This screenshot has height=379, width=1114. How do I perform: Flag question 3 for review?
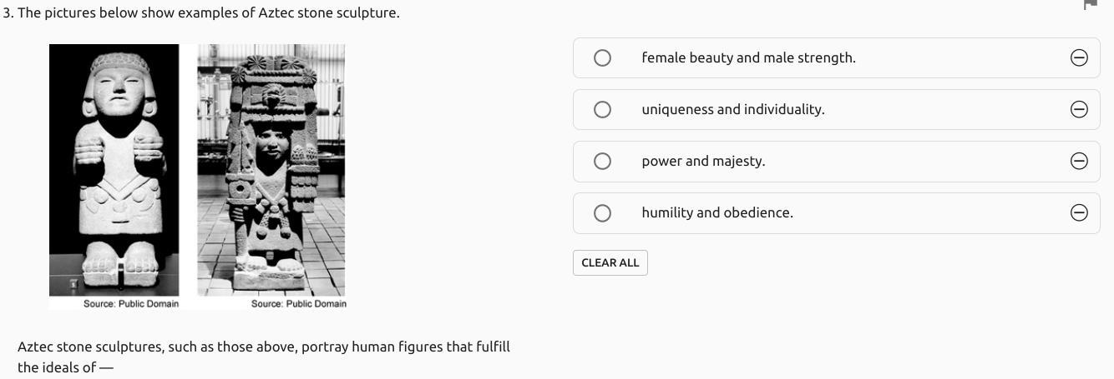click(1090, 4)
